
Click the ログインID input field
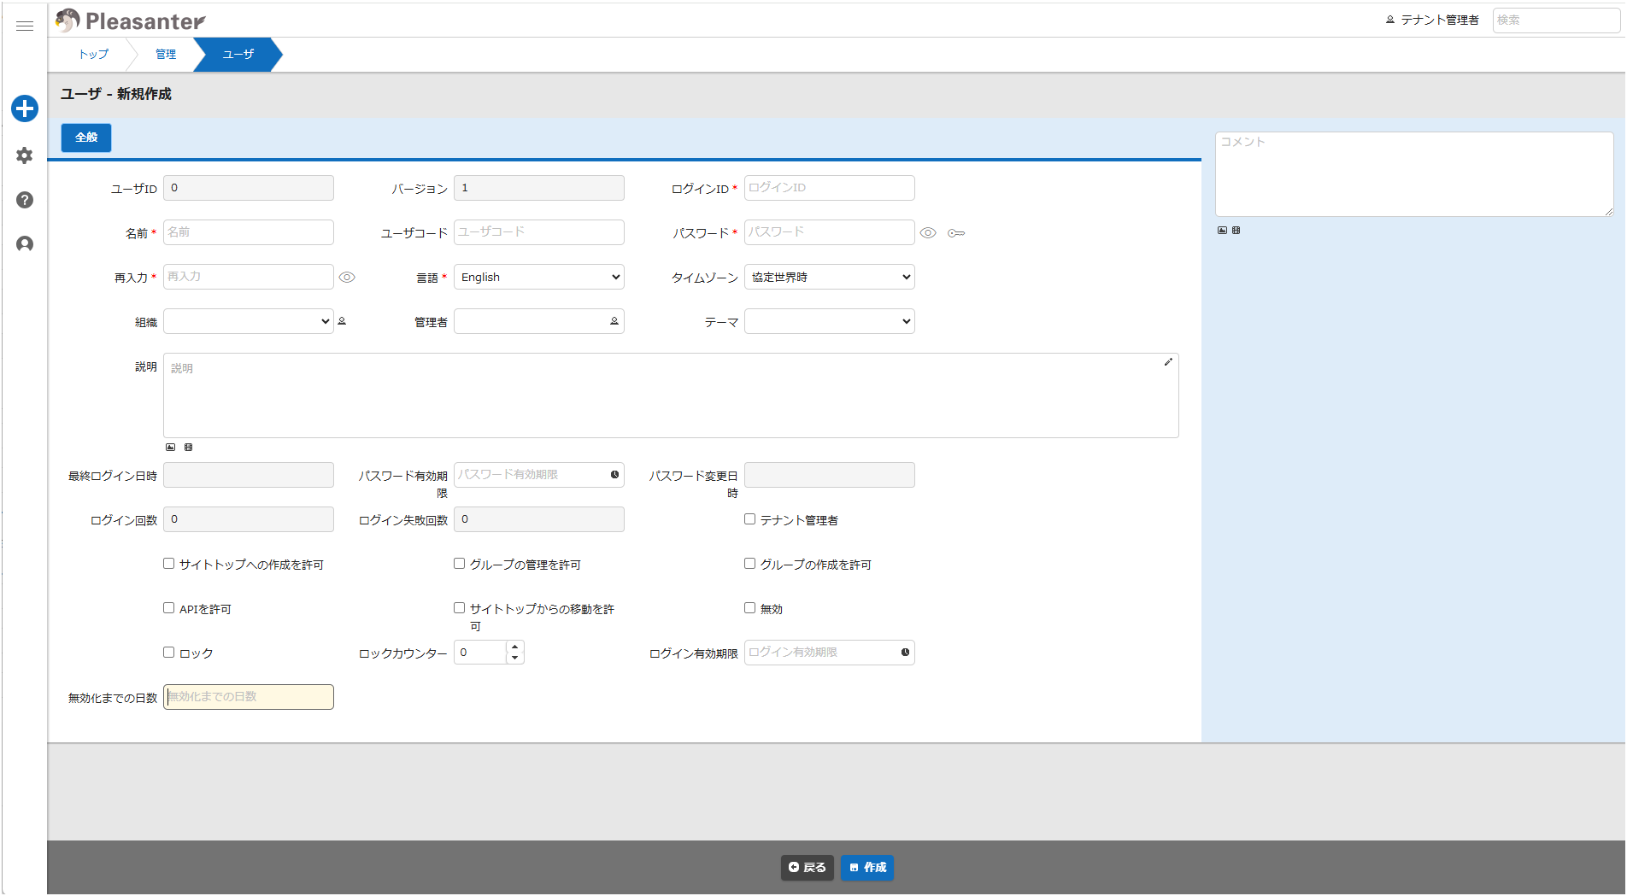(x=830, y=188)
